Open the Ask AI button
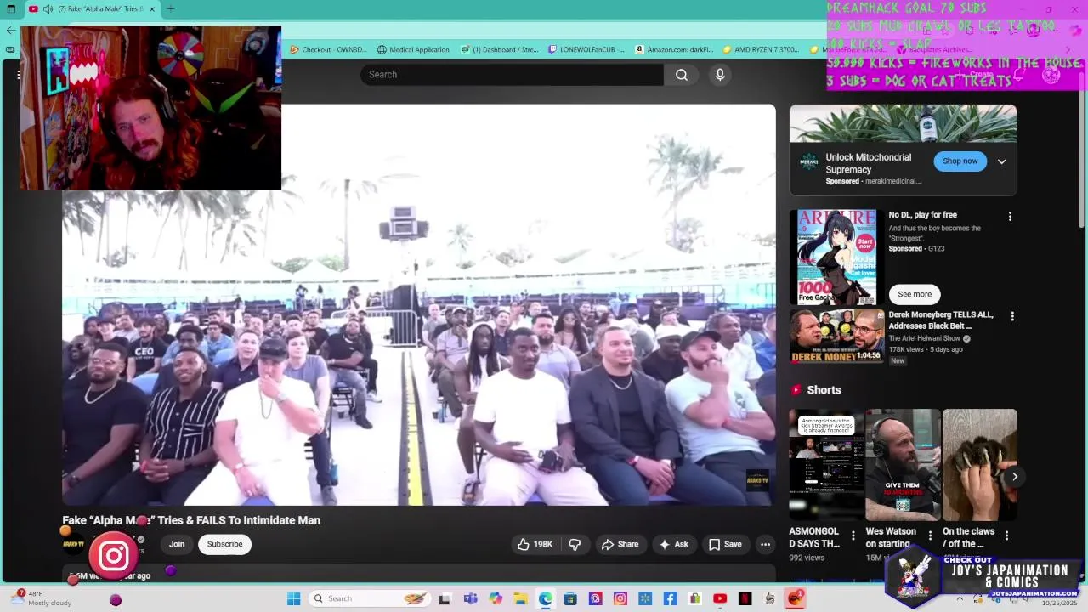The image size is (1088, 612). pyautogui.click(x=674, y=544)
